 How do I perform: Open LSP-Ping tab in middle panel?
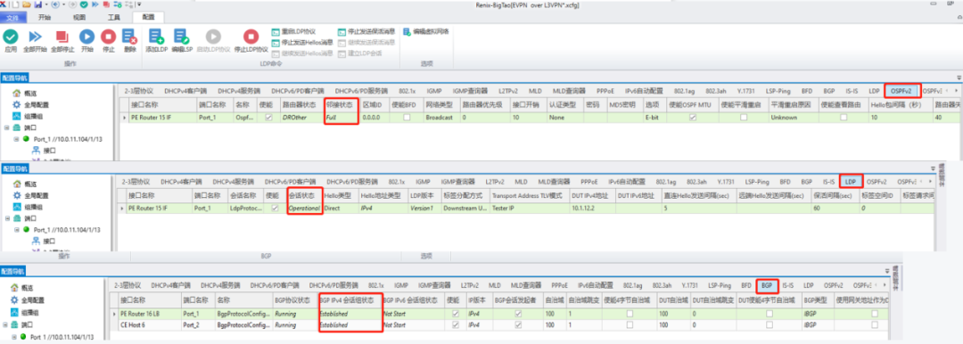click(x=757, y=182)
